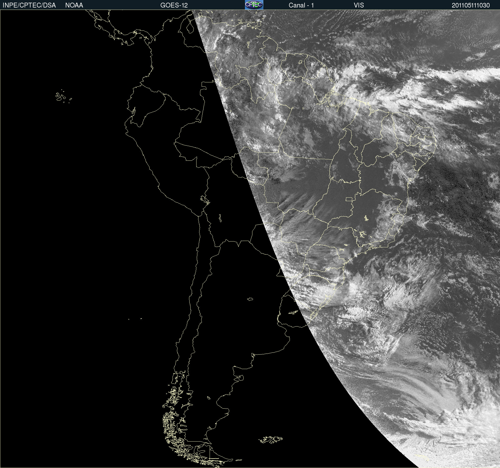The width and height of the screenshot is (500, 468).
Task: Click the GOES-12 satellite label
Action: tap(174, 5)
